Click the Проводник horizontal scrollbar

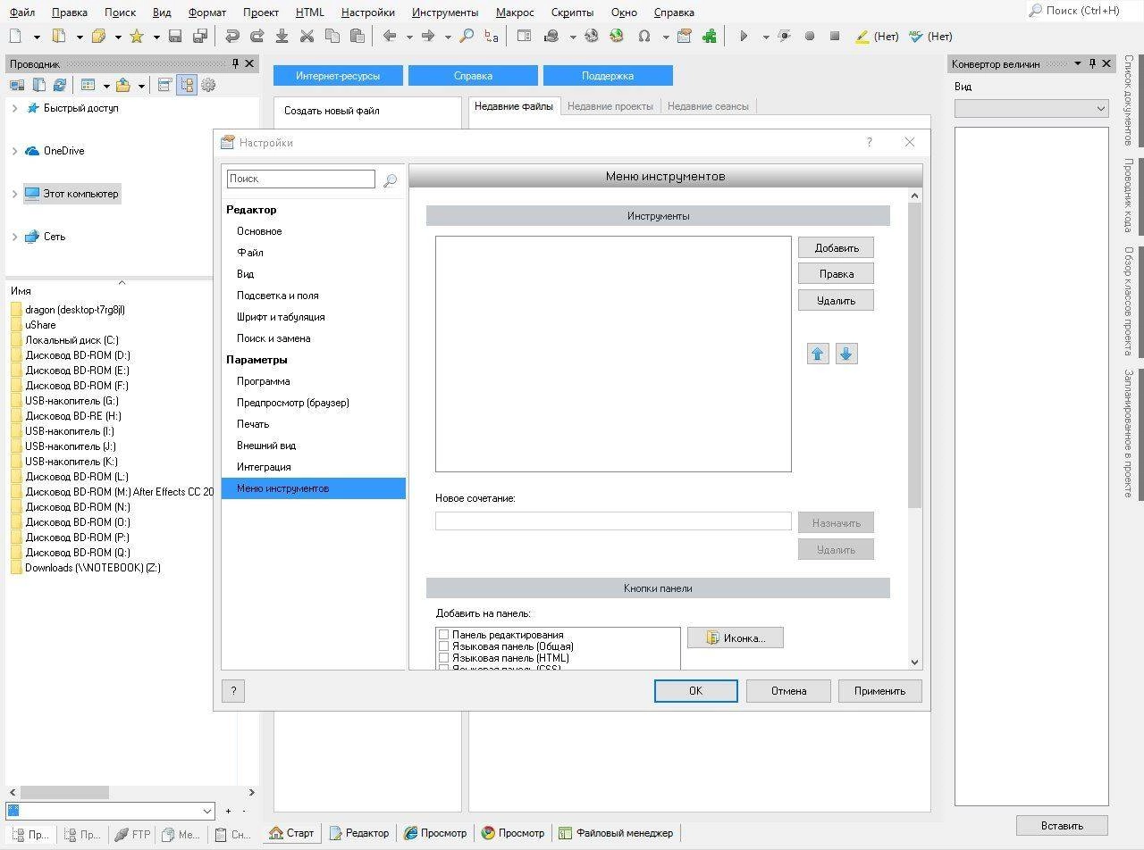64,792
